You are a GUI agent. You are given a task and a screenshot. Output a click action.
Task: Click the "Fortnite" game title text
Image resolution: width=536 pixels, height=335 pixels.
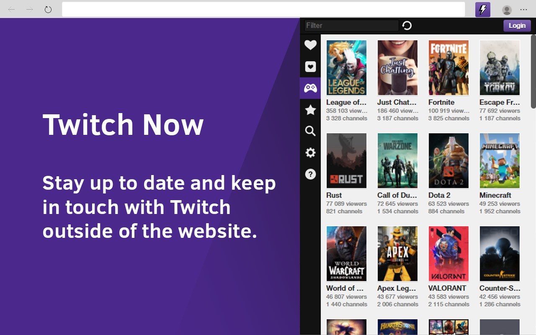coord(441,102)
